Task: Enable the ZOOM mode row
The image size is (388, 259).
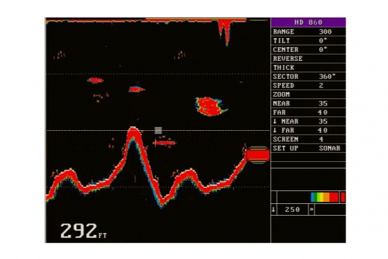Action: (x=308, y=95)
